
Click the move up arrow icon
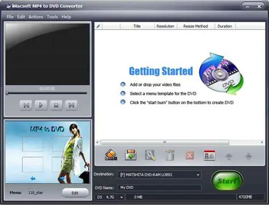coord(229,156)
